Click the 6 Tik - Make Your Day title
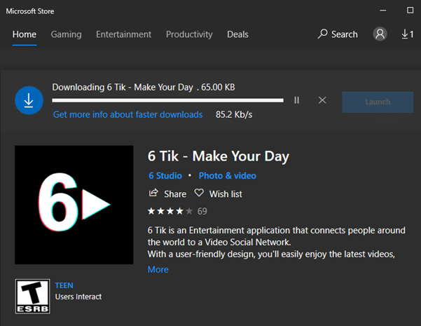Screen dimensions: 421x326 coord(219,156)
